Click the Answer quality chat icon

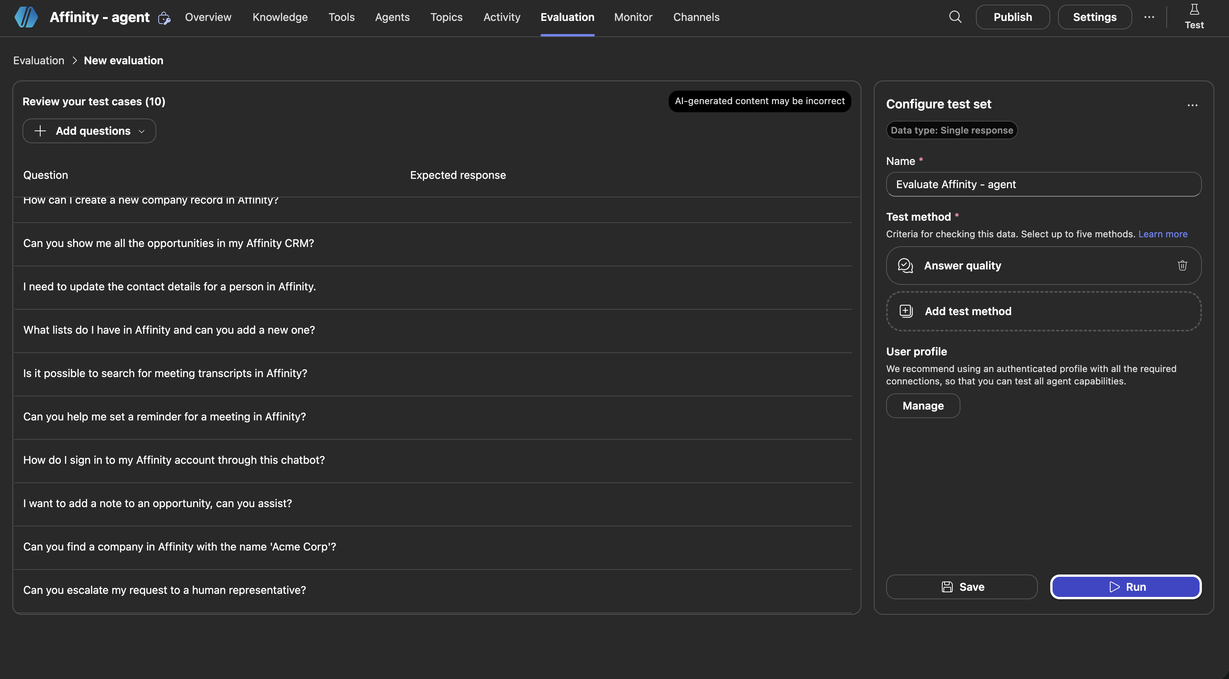pos(905,265)
